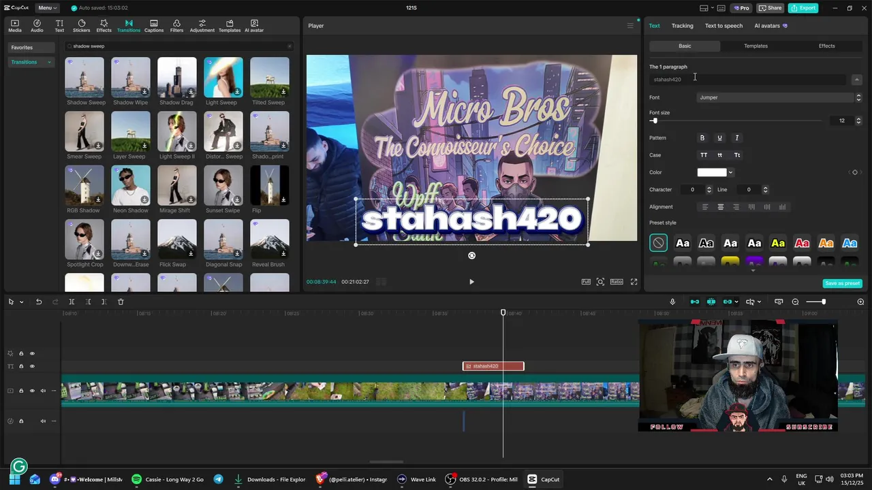The image size is (872, 490).
Task: Click the microphone record voiceover icon
Action: click(x=672, y=301)
